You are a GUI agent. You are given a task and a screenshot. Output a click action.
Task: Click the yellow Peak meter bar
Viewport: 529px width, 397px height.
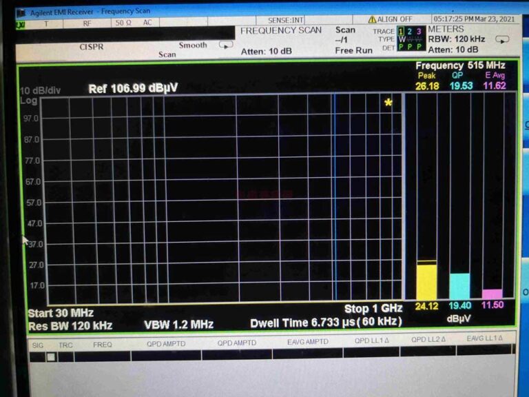click(x=426, y=281)
